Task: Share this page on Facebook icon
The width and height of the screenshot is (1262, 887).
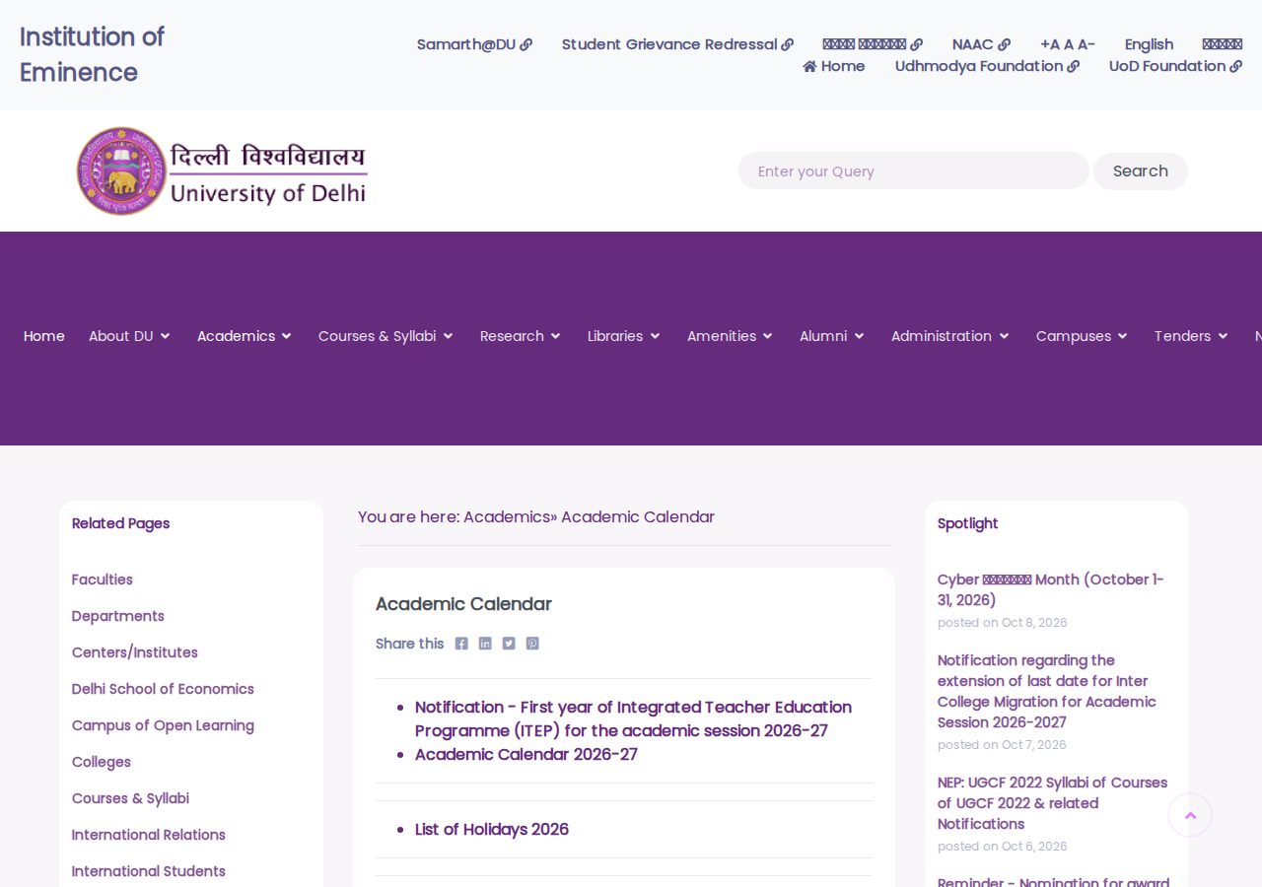Action: [x=461, y=644]
